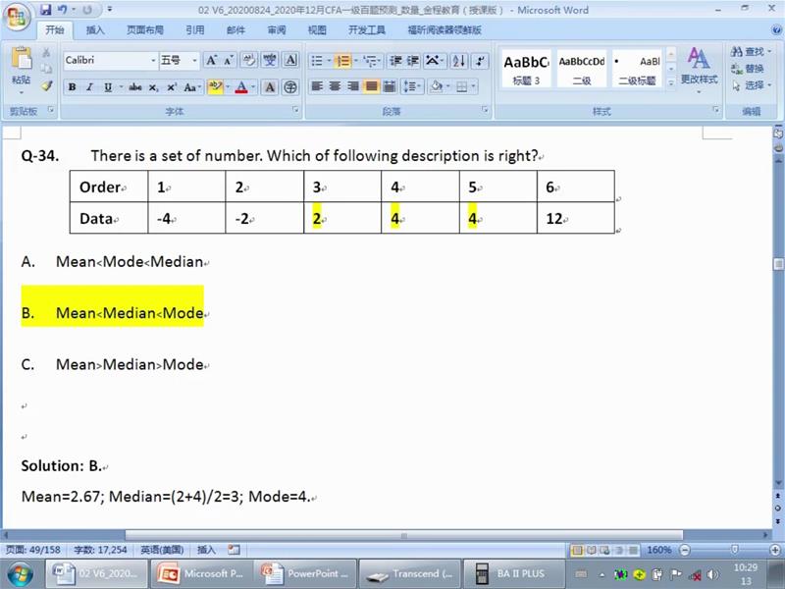Switch to Print Layout view in status bar
Screen dimensions: 785x589
click(x=577, y=550)
